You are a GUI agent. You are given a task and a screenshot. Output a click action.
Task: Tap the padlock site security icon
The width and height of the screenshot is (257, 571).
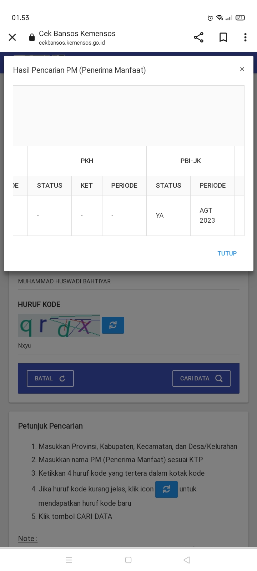[x=32, y=37]
